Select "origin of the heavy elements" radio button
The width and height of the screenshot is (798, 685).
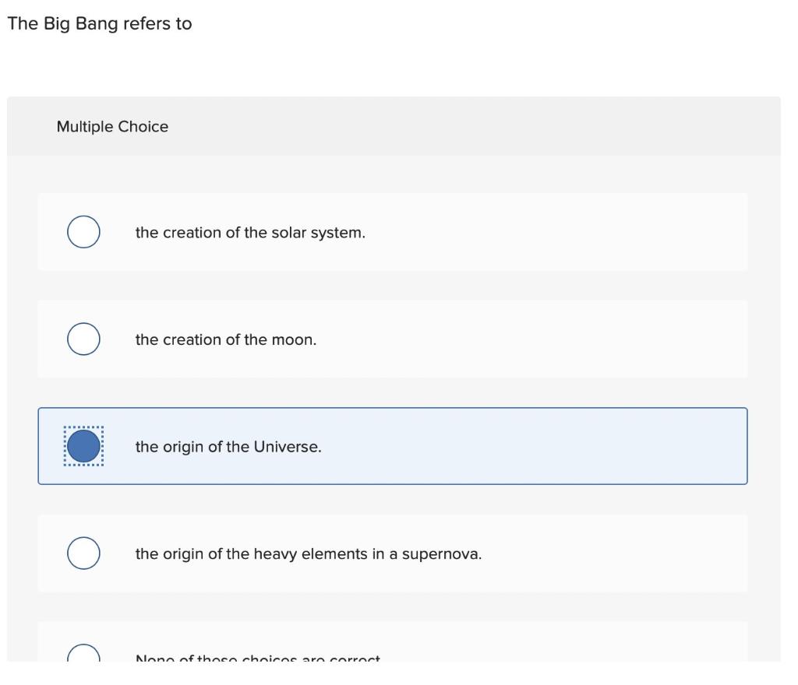[83, 553]
